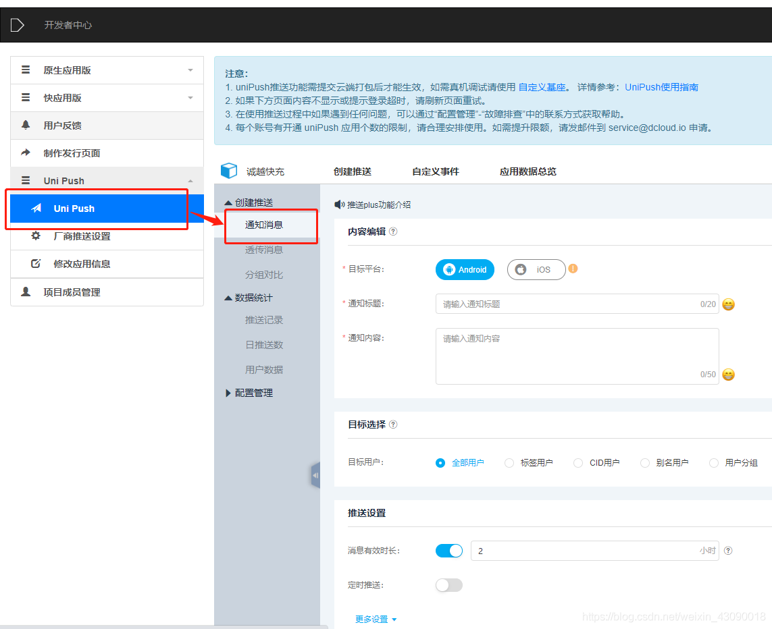Click app name 诚越快充
Viewport: 772px width, 629px height.
point(265,171)
